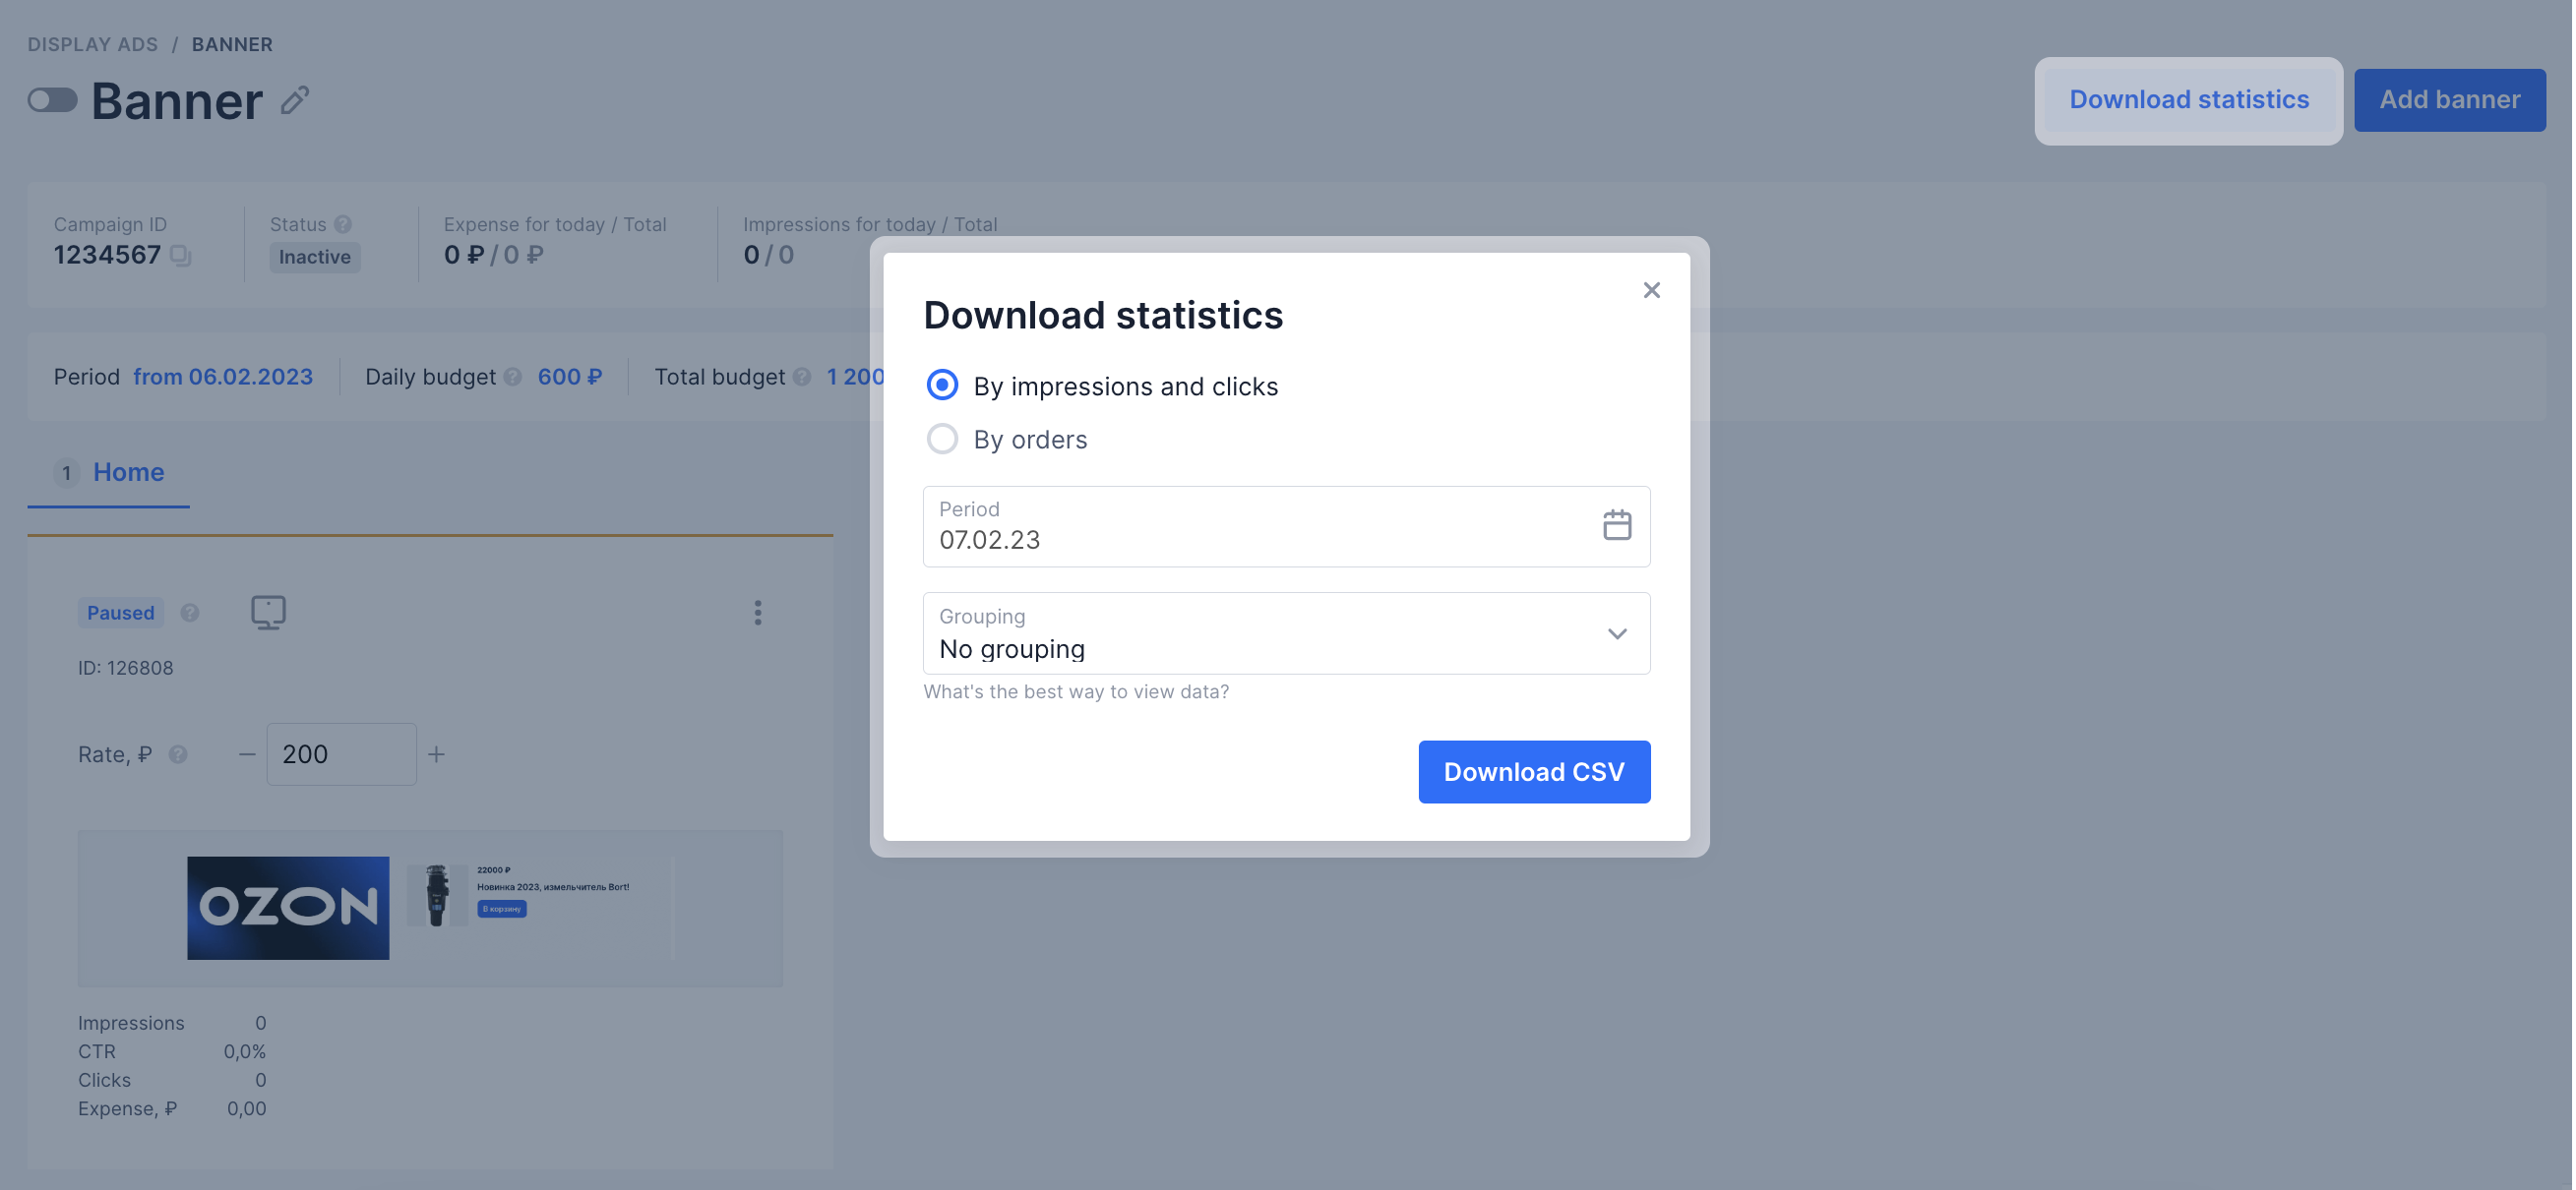Click the desktop monitor device icon
The width and height of the screenshot is (2576, 1190).
(x=268, y=612)
